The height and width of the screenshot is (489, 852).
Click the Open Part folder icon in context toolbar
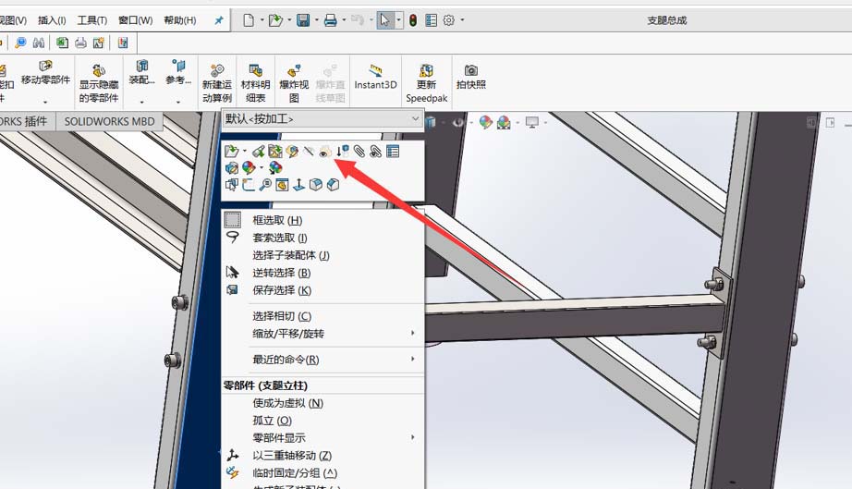click(231, 152)
